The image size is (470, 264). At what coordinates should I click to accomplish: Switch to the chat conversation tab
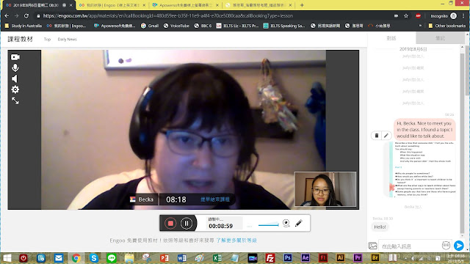(x=391, y=38)
